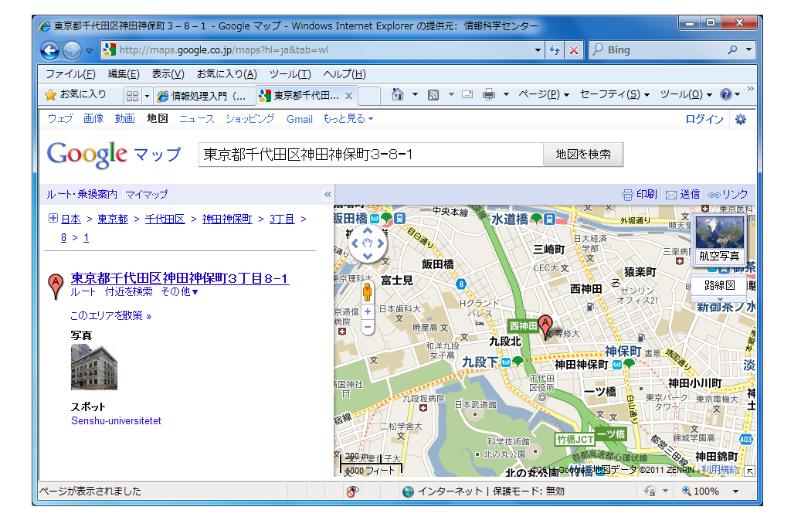Click the red A marker in results list
Screen dimensions: 801x517
tap(55, 286)
